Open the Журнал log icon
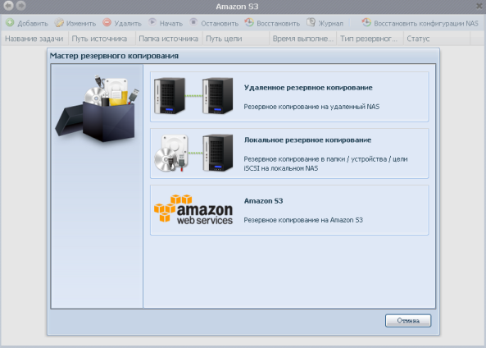Screen dimensions: 486x348 point(311,22)
